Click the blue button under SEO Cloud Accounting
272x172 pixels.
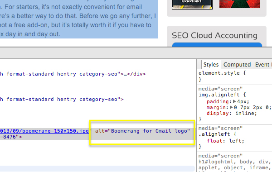pos(217,44)
